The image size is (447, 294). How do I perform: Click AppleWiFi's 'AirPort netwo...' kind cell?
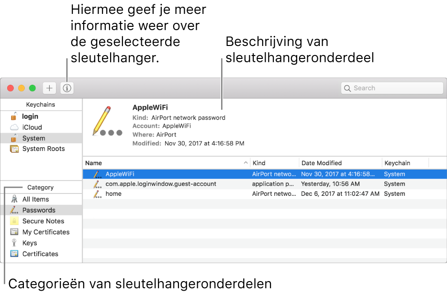coord(274,174)
